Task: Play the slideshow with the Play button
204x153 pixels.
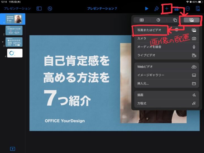Action: (146, 8)
